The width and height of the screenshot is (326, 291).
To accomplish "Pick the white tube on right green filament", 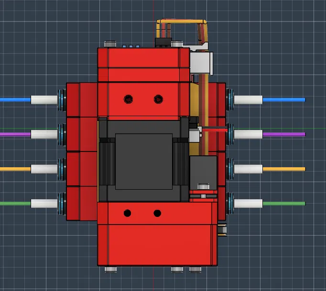I will (x=249, y=204).
